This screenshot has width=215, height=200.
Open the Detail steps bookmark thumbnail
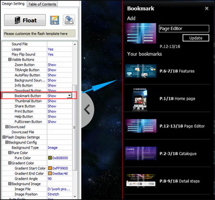click(x=141, y=181)
